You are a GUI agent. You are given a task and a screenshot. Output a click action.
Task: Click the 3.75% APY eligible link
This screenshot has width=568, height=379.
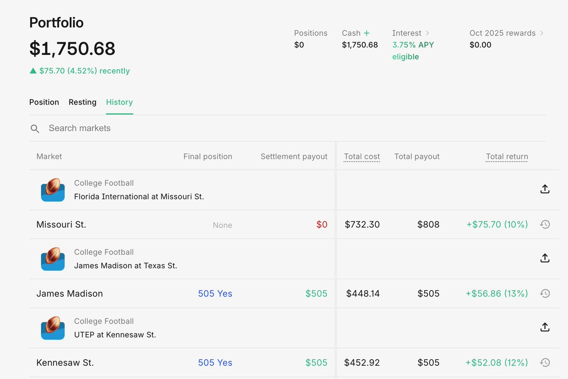pyautogui.click(x=413, y=51)
